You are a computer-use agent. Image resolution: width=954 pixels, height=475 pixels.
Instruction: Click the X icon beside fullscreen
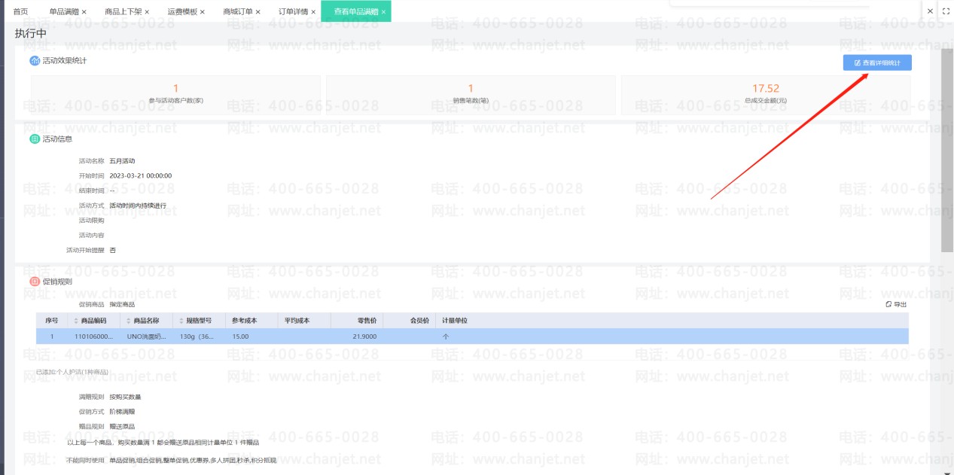tap(930, 11)
